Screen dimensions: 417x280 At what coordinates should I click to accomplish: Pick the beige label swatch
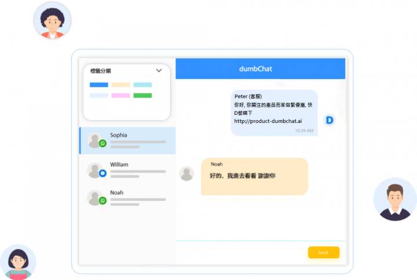pyautogui.click(x=120, y=85)
